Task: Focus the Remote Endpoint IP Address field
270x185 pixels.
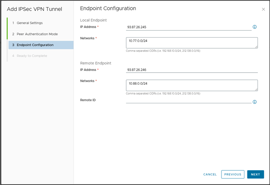Action: click(x=190, y=69)
